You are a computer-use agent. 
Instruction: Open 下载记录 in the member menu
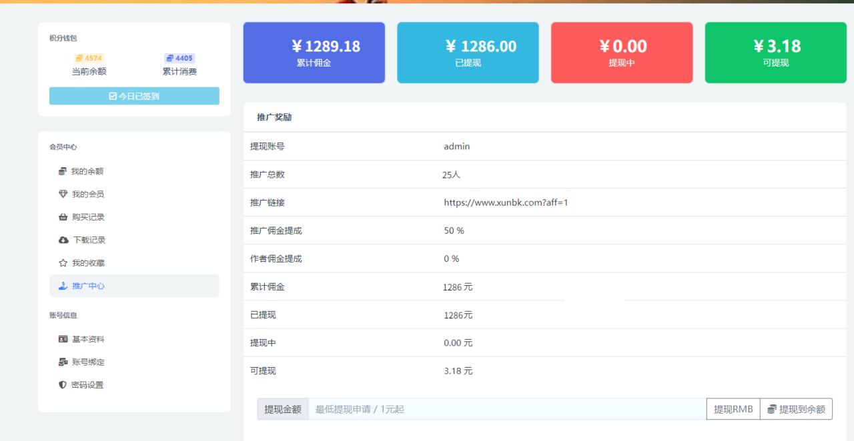(89, 240)
